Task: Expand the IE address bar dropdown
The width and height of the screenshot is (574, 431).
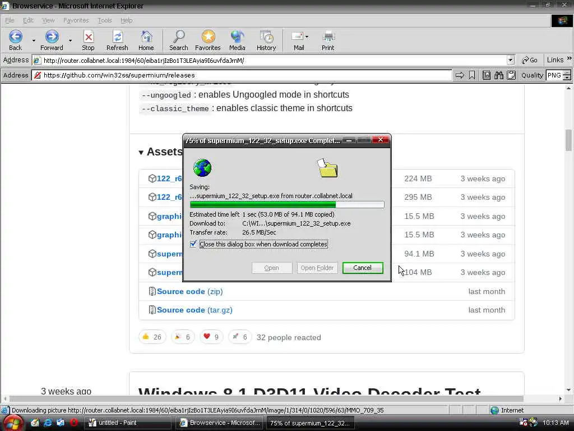Action: point(510,60)
